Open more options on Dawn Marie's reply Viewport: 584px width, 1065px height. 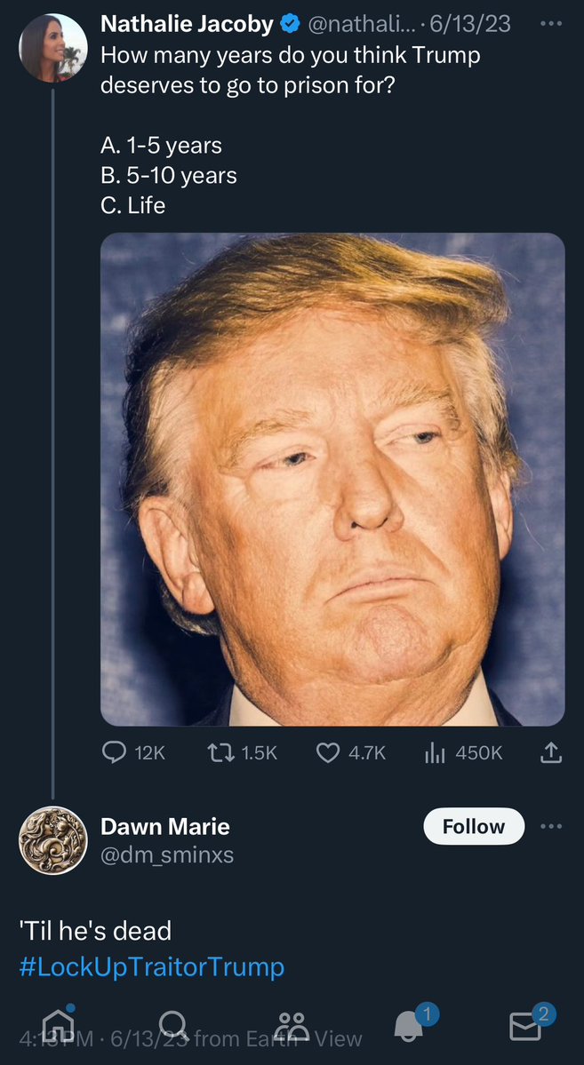click(x=551, y=826)
